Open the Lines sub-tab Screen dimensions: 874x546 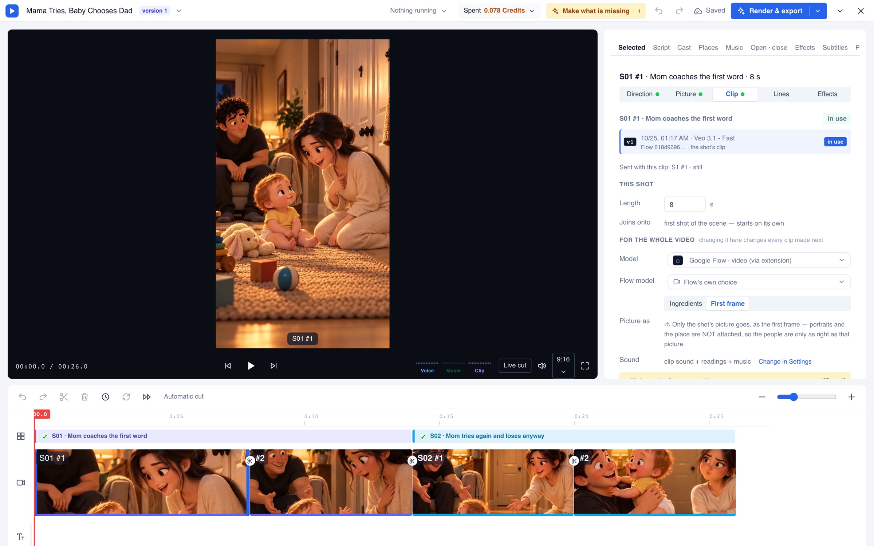781,94
